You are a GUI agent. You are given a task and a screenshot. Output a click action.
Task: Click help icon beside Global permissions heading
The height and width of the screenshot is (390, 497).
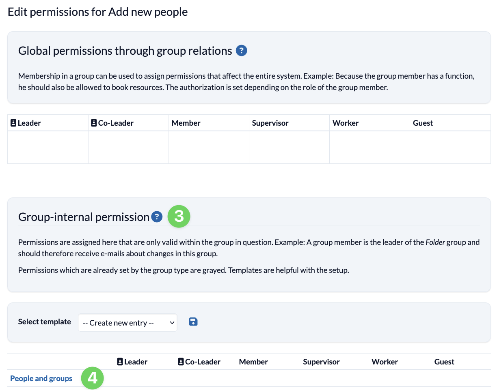click(x=242, y=51)
